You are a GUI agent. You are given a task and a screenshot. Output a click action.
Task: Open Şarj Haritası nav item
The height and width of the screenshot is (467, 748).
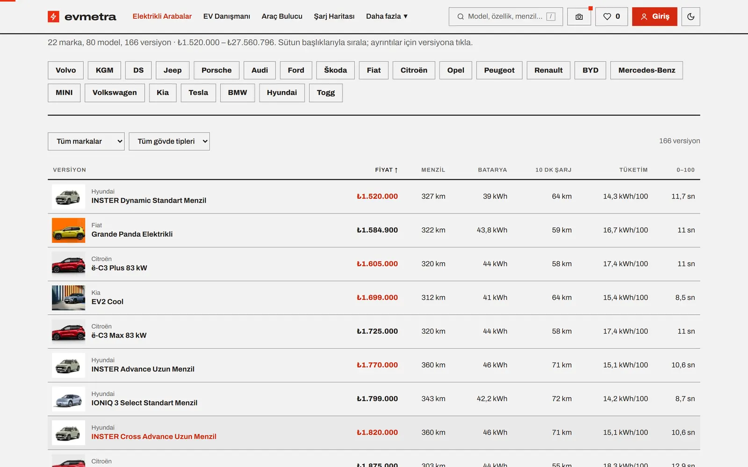(x=334, y=16)
